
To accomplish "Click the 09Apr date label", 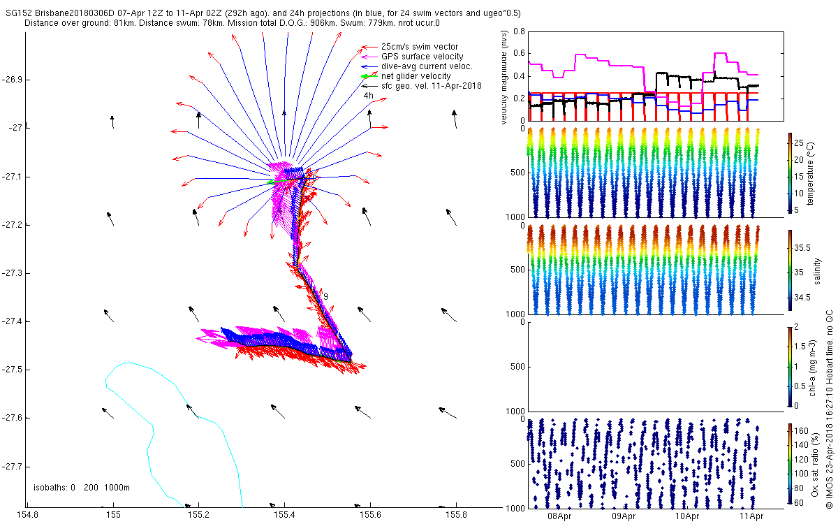I will (623, 516).
